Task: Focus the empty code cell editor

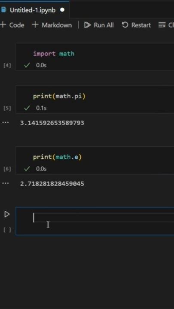Action: click(104, 218)
